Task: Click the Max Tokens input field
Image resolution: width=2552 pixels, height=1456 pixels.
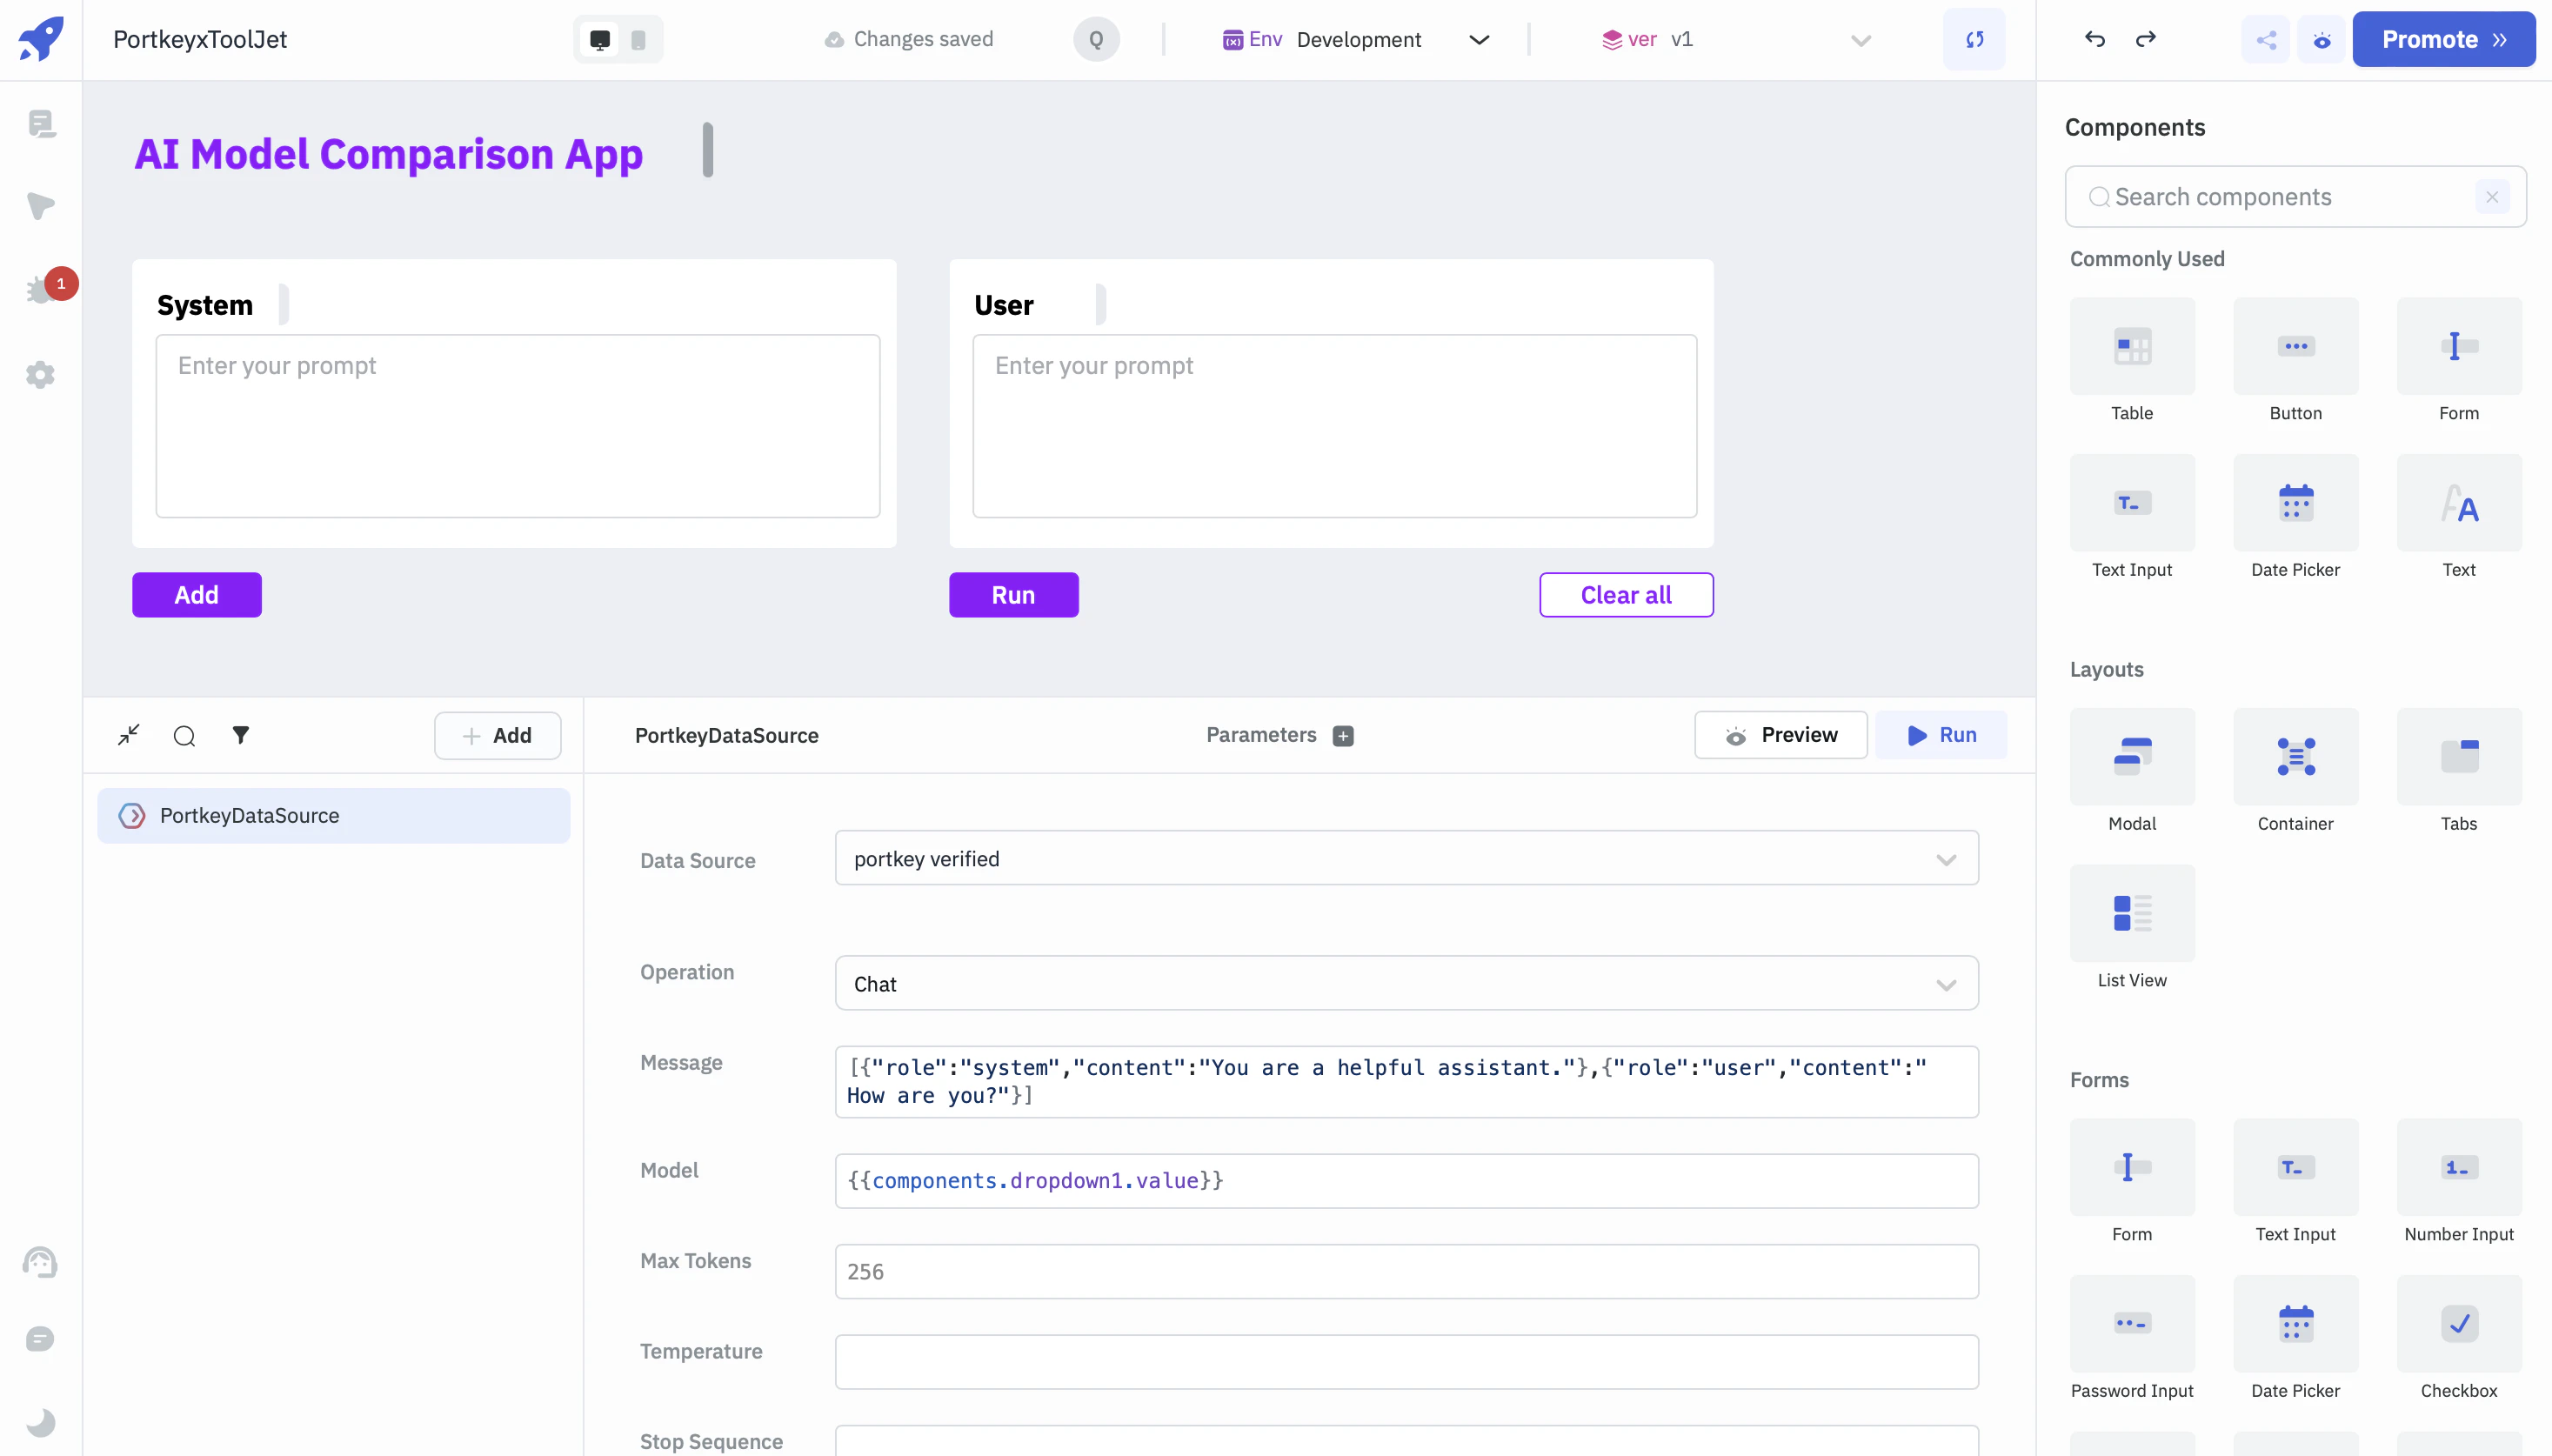Action: [x=1406, y=1272]
